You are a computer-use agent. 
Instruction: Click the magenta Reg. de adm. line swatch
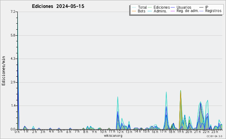173,11
